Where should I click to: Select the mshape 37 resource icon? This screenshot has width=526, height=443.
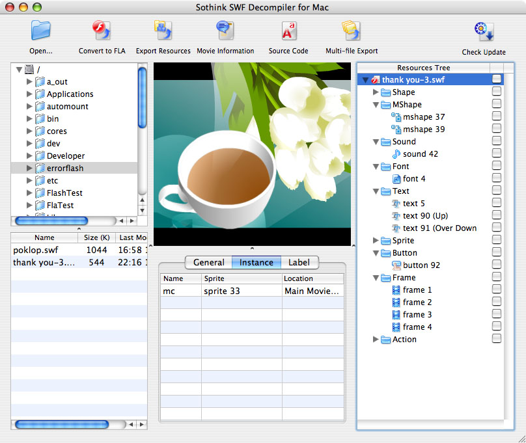coord(396,117)
